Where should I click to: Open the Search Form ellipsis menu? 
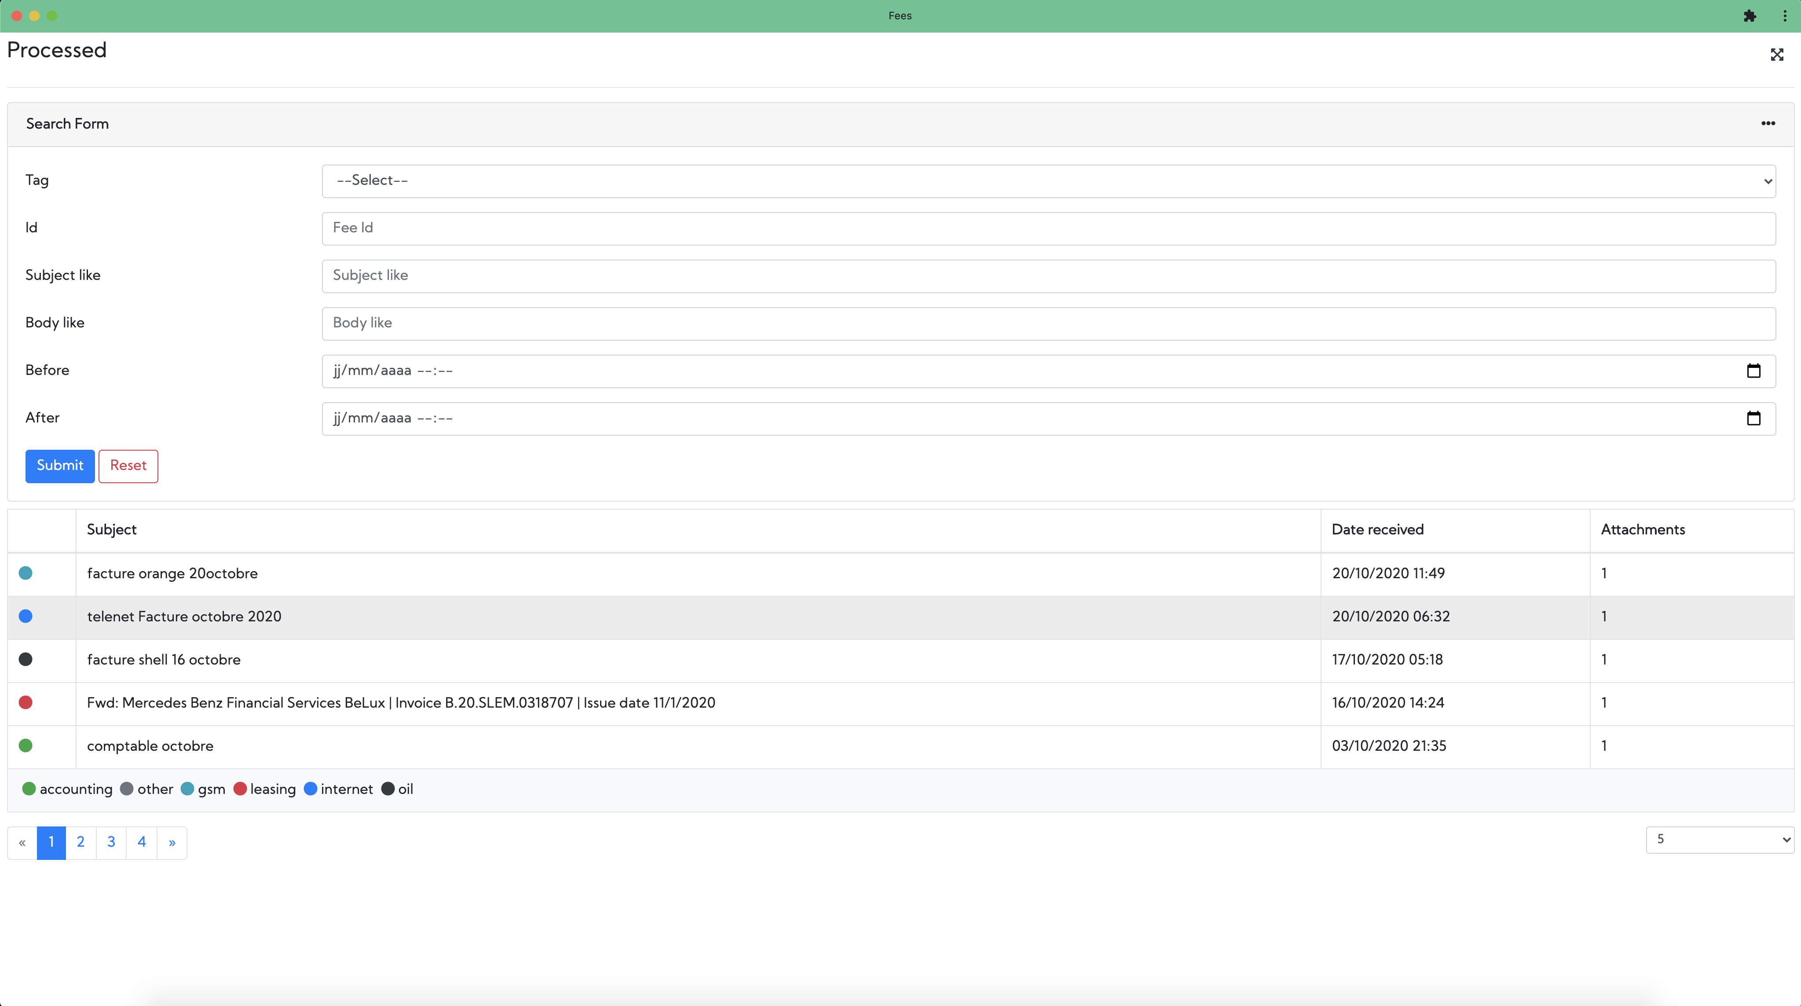click(x=1768, y=123)
